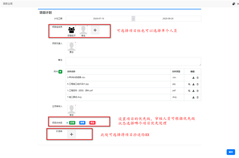
Task: Select the project leader avatar
Action: 71,46
